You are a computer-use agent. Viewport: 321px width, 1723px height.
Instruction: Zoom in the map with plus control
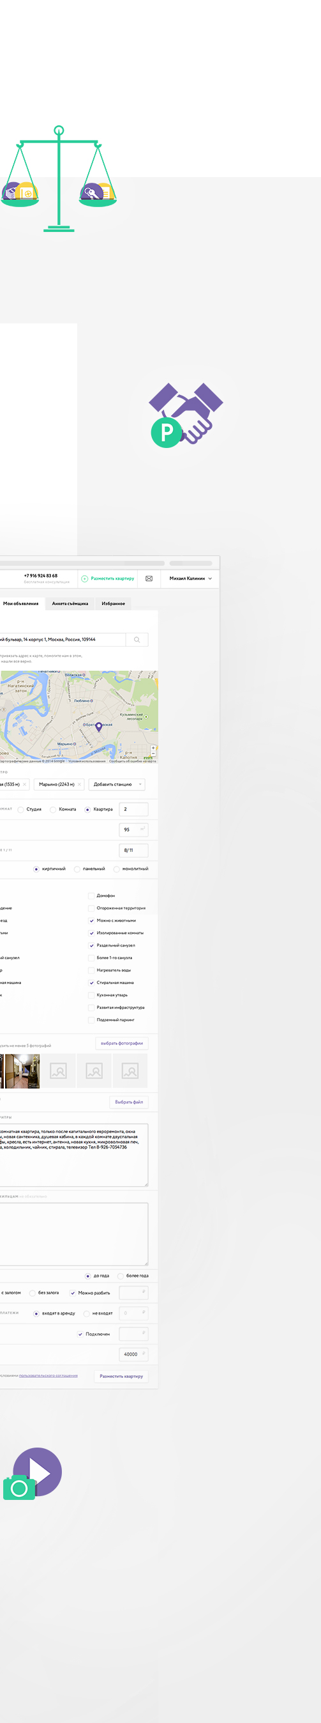click(153, 748)
